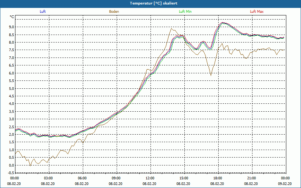
Task: Click the 8,5 y-axis value
Action: point(12,35)
